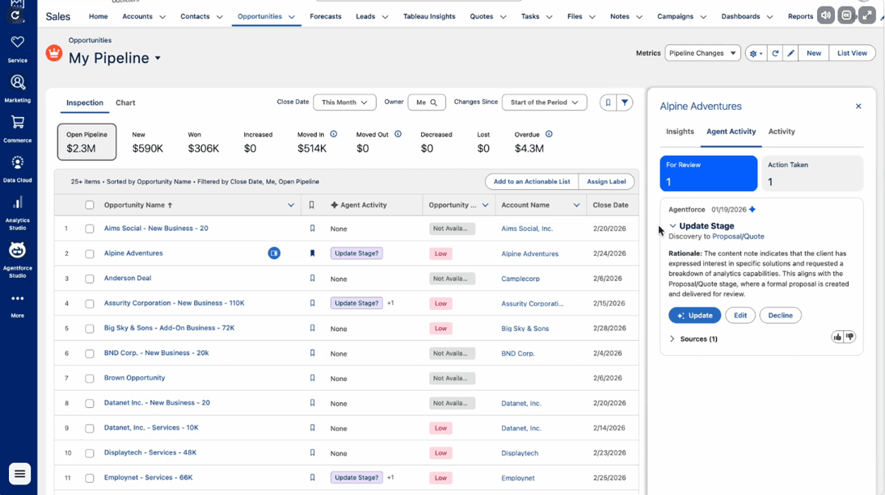Click the Decline button
Screen dimensions: 885x495
(780, 315)
